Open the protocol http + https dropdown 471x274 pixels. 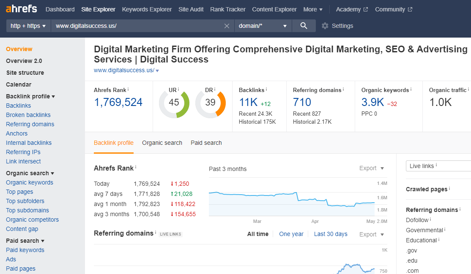tap(28, 26)
